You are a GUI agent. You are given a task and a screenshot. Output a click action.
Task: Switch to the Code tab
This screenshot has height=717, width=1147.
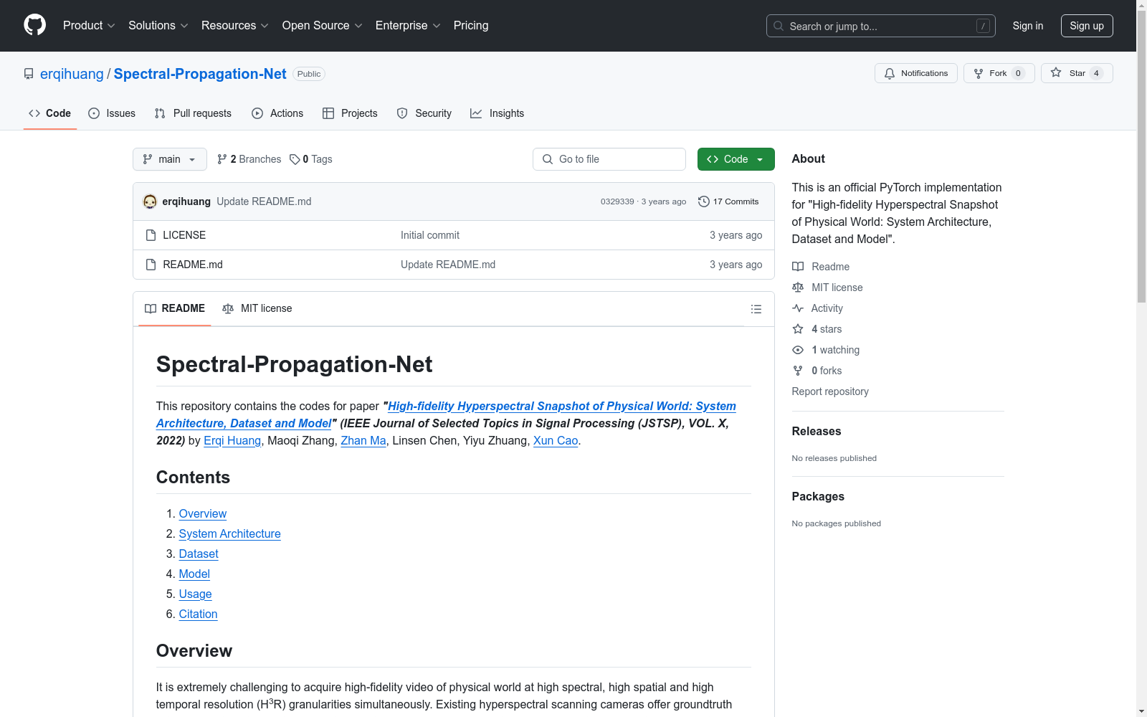(50, 113)
